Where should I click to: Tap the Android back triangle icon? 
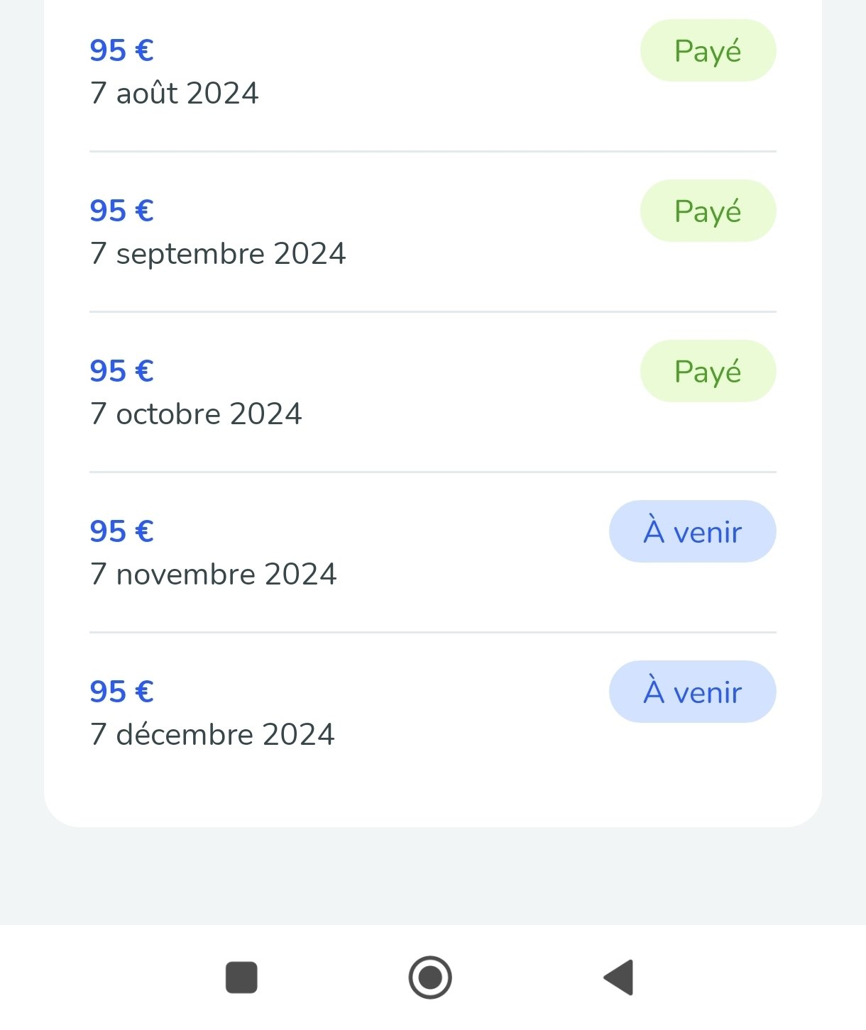coord(618,978)
